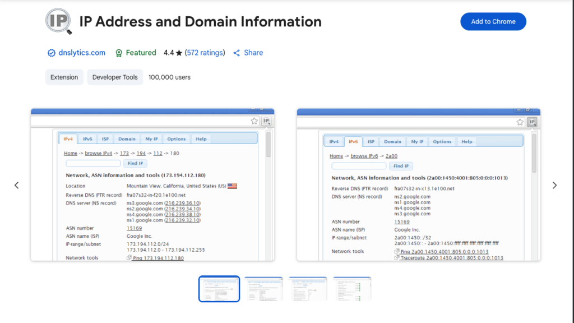Click the Share icon
This screenshot has height=323, width=574.
(236, 53)
